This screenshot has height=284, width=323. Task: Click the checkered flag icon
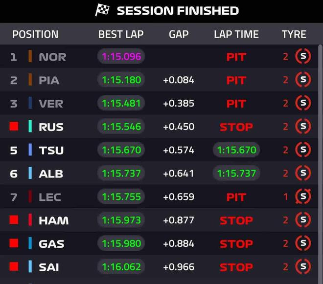coord(102,10)
